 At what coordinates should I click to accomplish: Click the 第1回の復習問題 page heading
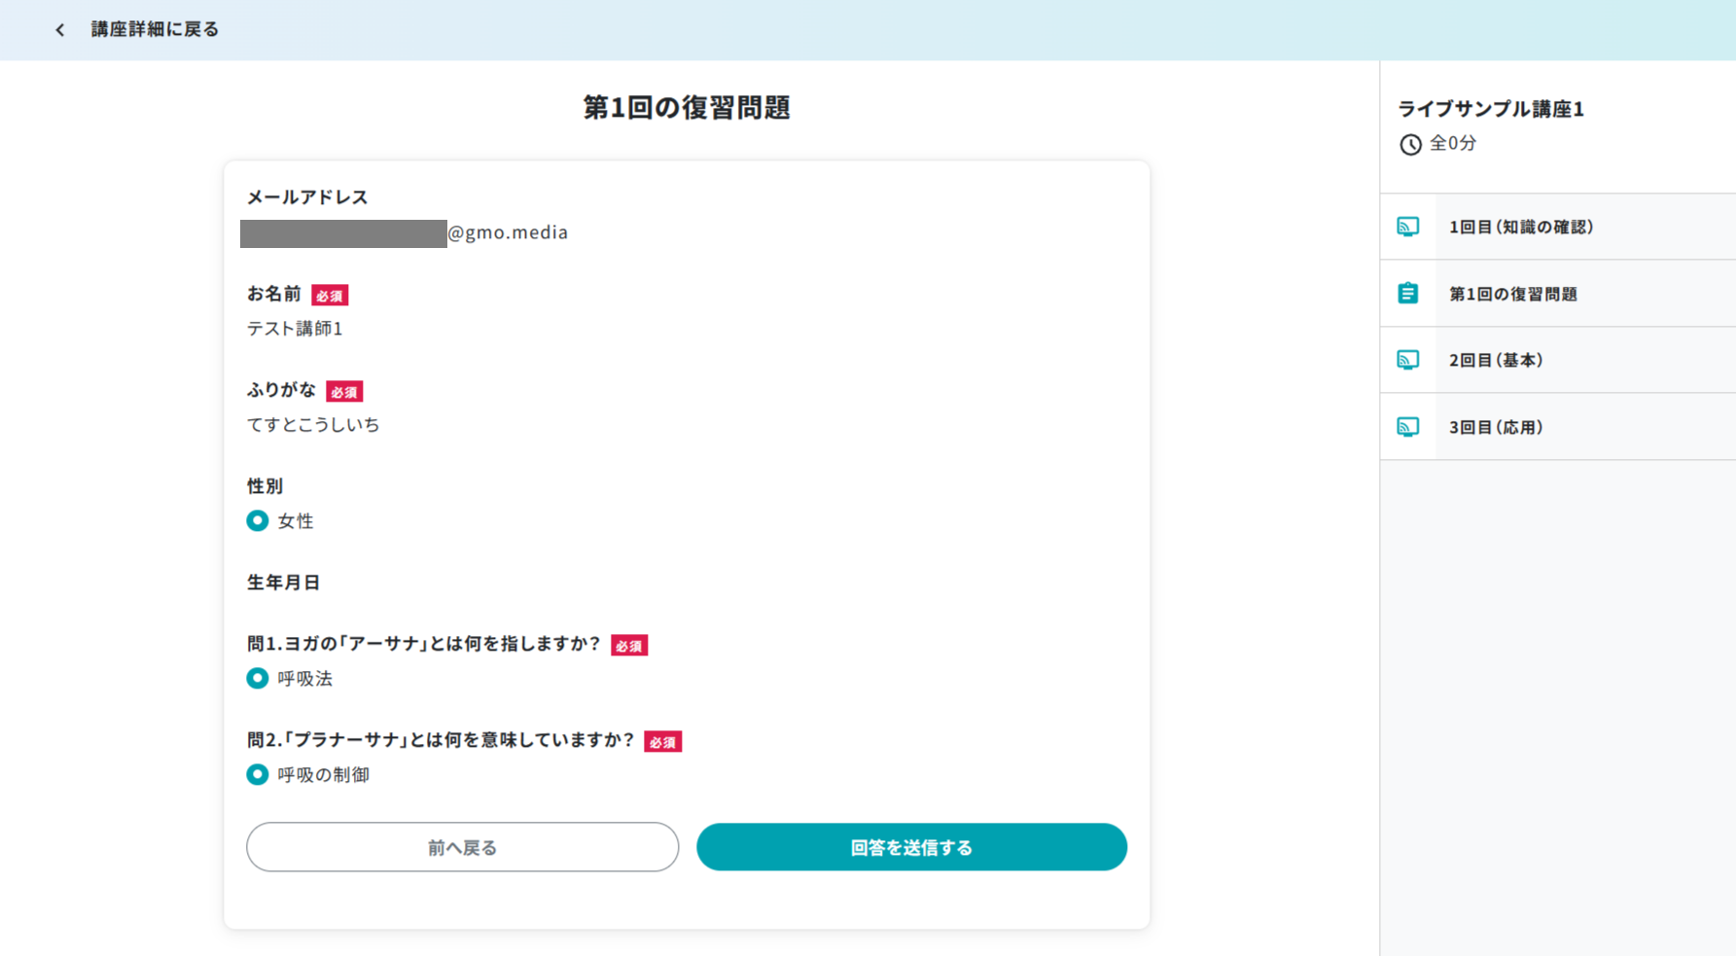[686, 107]
